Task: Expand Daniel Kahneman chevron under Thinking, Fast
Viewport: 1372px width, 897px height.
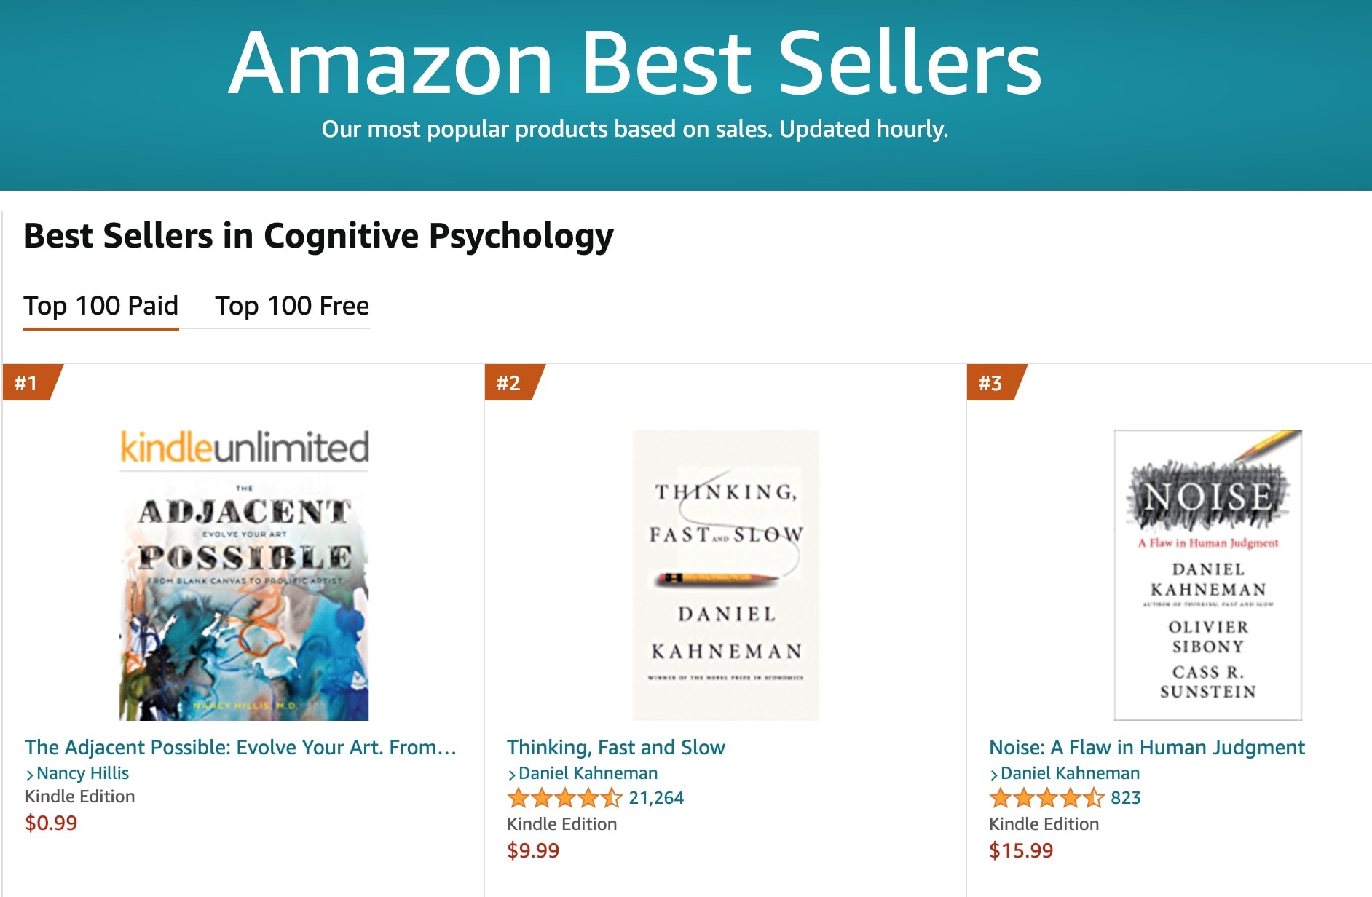Action: point(512,774)
